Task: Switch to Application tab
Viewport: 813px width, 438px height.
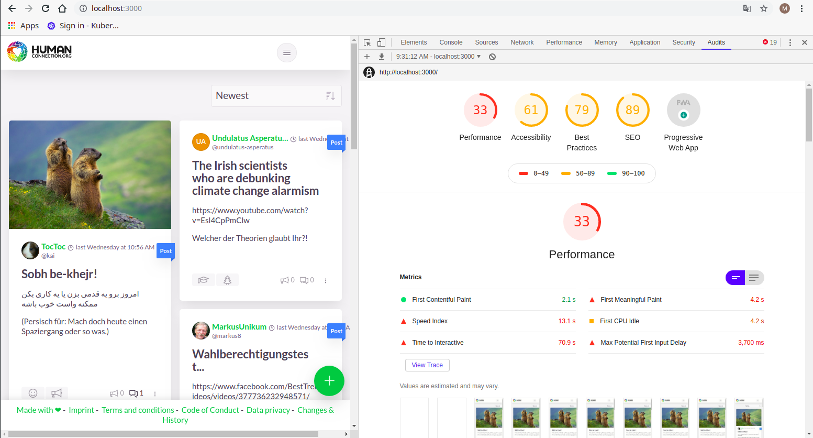Action: point(645,42)
